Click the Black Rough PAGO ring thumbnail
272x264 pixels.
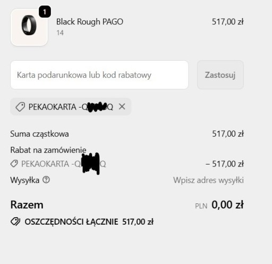[29, 28]
